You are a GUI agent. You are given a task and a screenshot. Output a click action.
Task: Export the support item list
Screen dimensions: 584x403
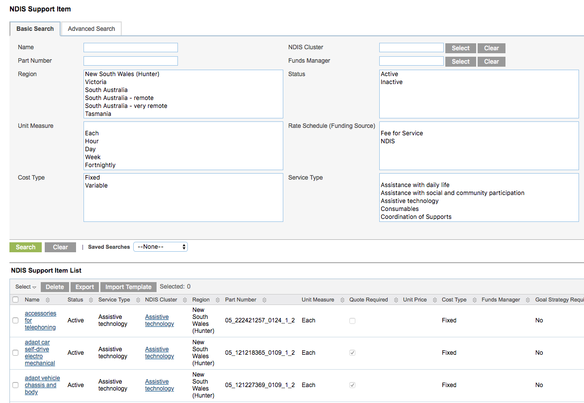pyautogui.click(x=84, y=287)
